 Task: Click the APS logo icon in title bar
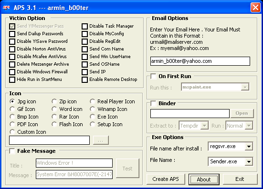[6, 8]
